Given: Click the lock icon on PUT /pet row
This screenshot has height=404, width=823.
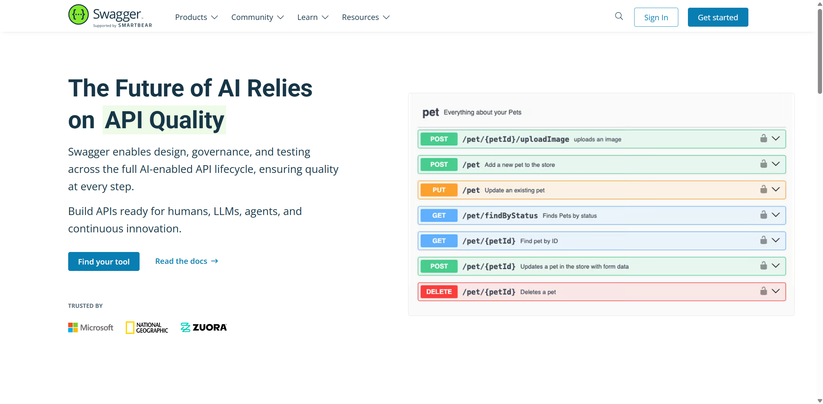Looking at the screenshot, I should tap(764, 189).
